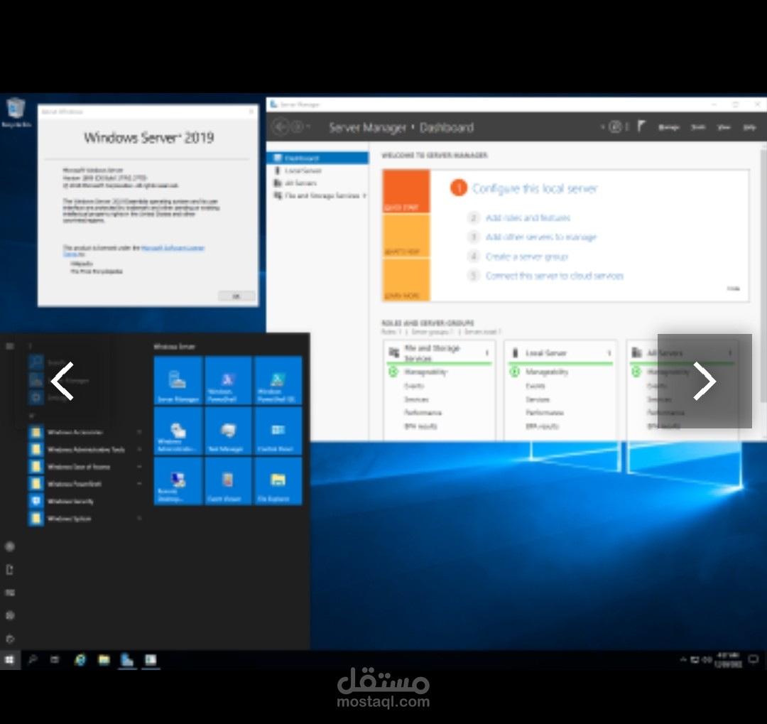Open dropdown arrow left of refresh icon

pos(603,127)
